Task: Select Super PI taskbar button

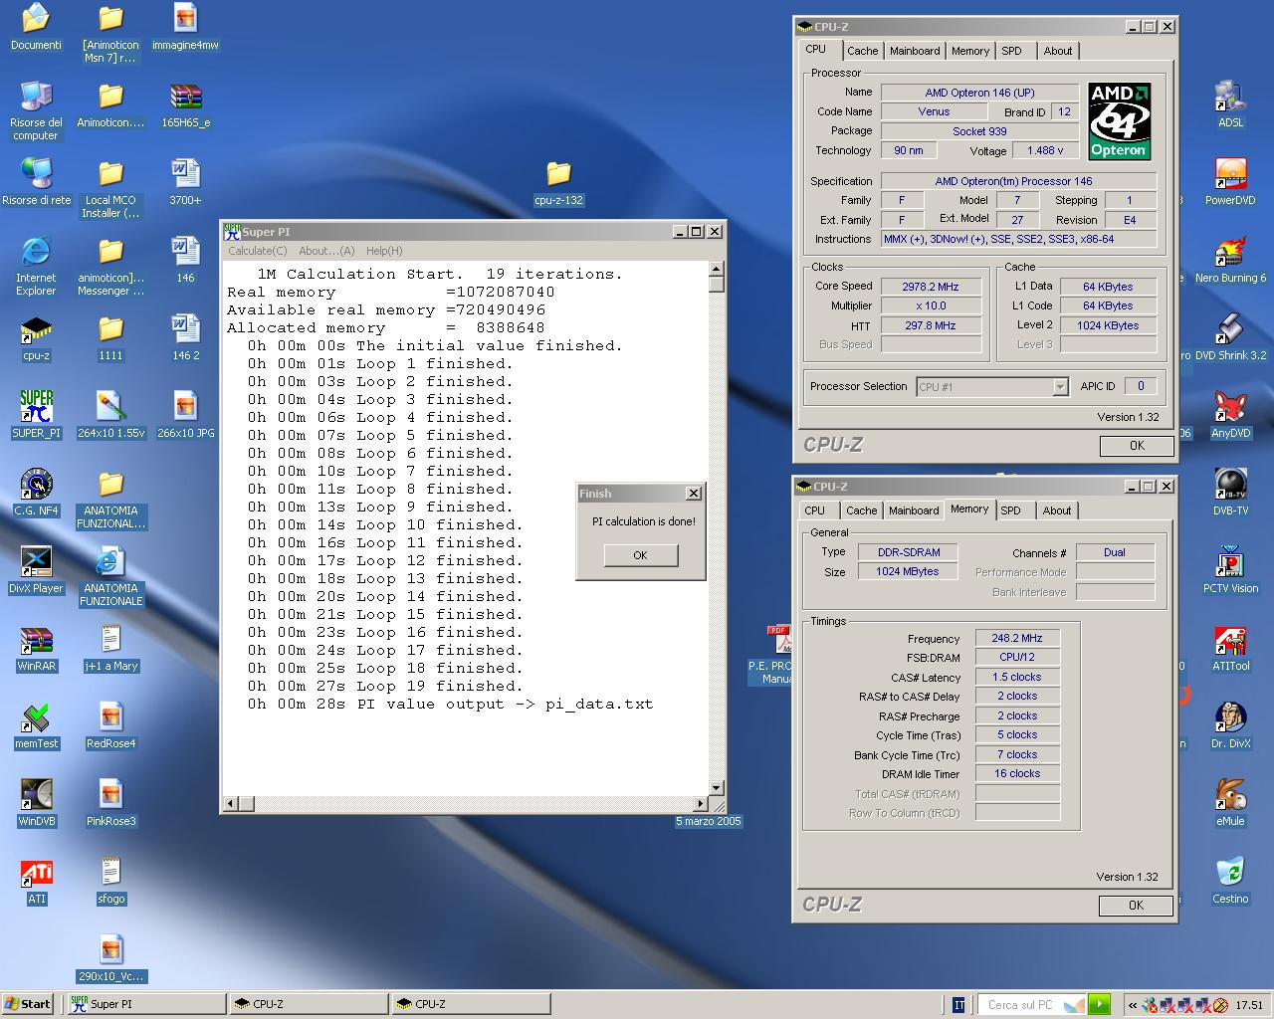Action: tap(146, 1004)
